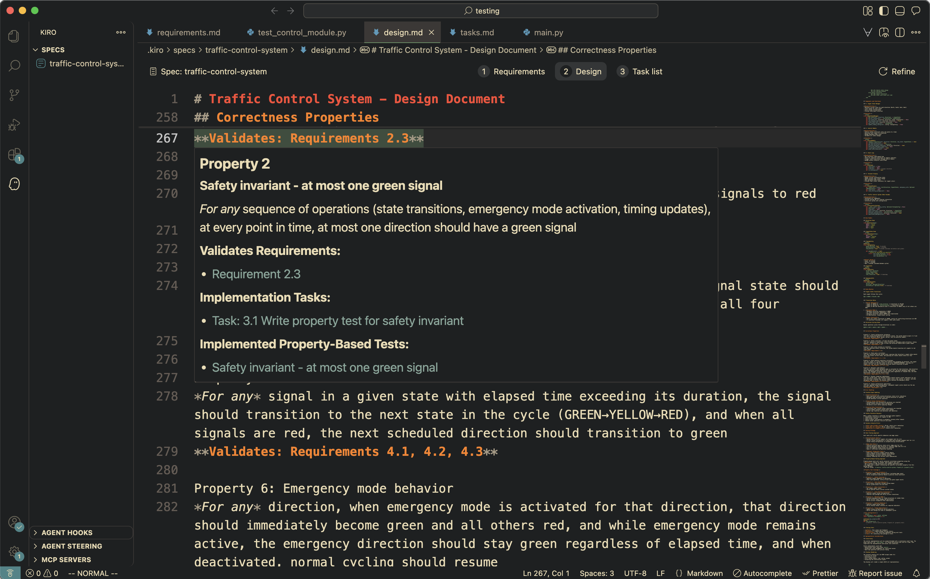
Task: Collapse the SPECS section
Action: [53, 50]
